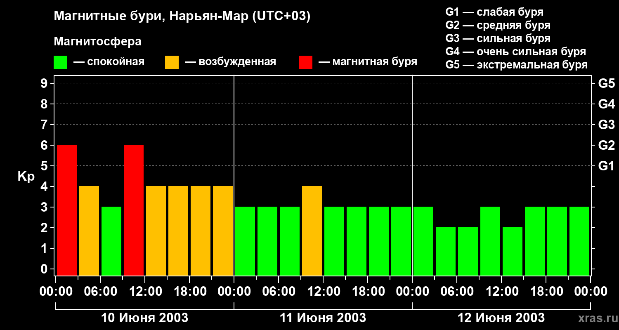Viewport: 619px width, 330px height.
Task: Click the G4 tick label on right axis
Action: [607, 104]
